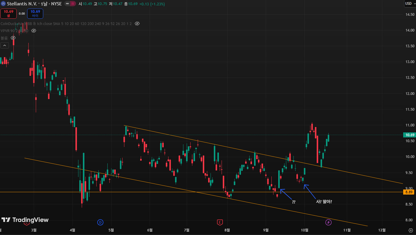This screenshot has width=416, height=235.
Task: Select the ?? text annotation
Action: click(294, 202)
